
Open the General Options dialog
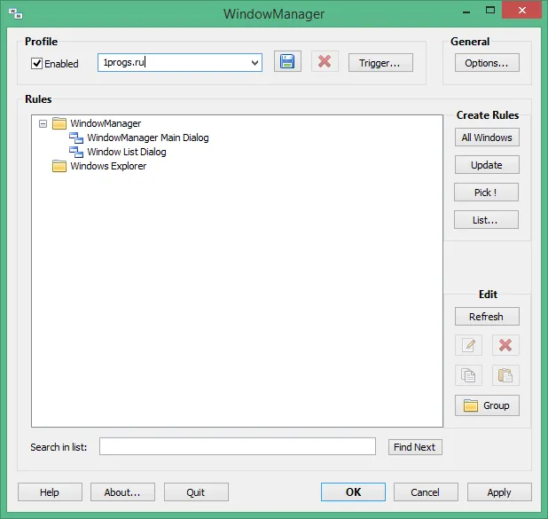487,63
